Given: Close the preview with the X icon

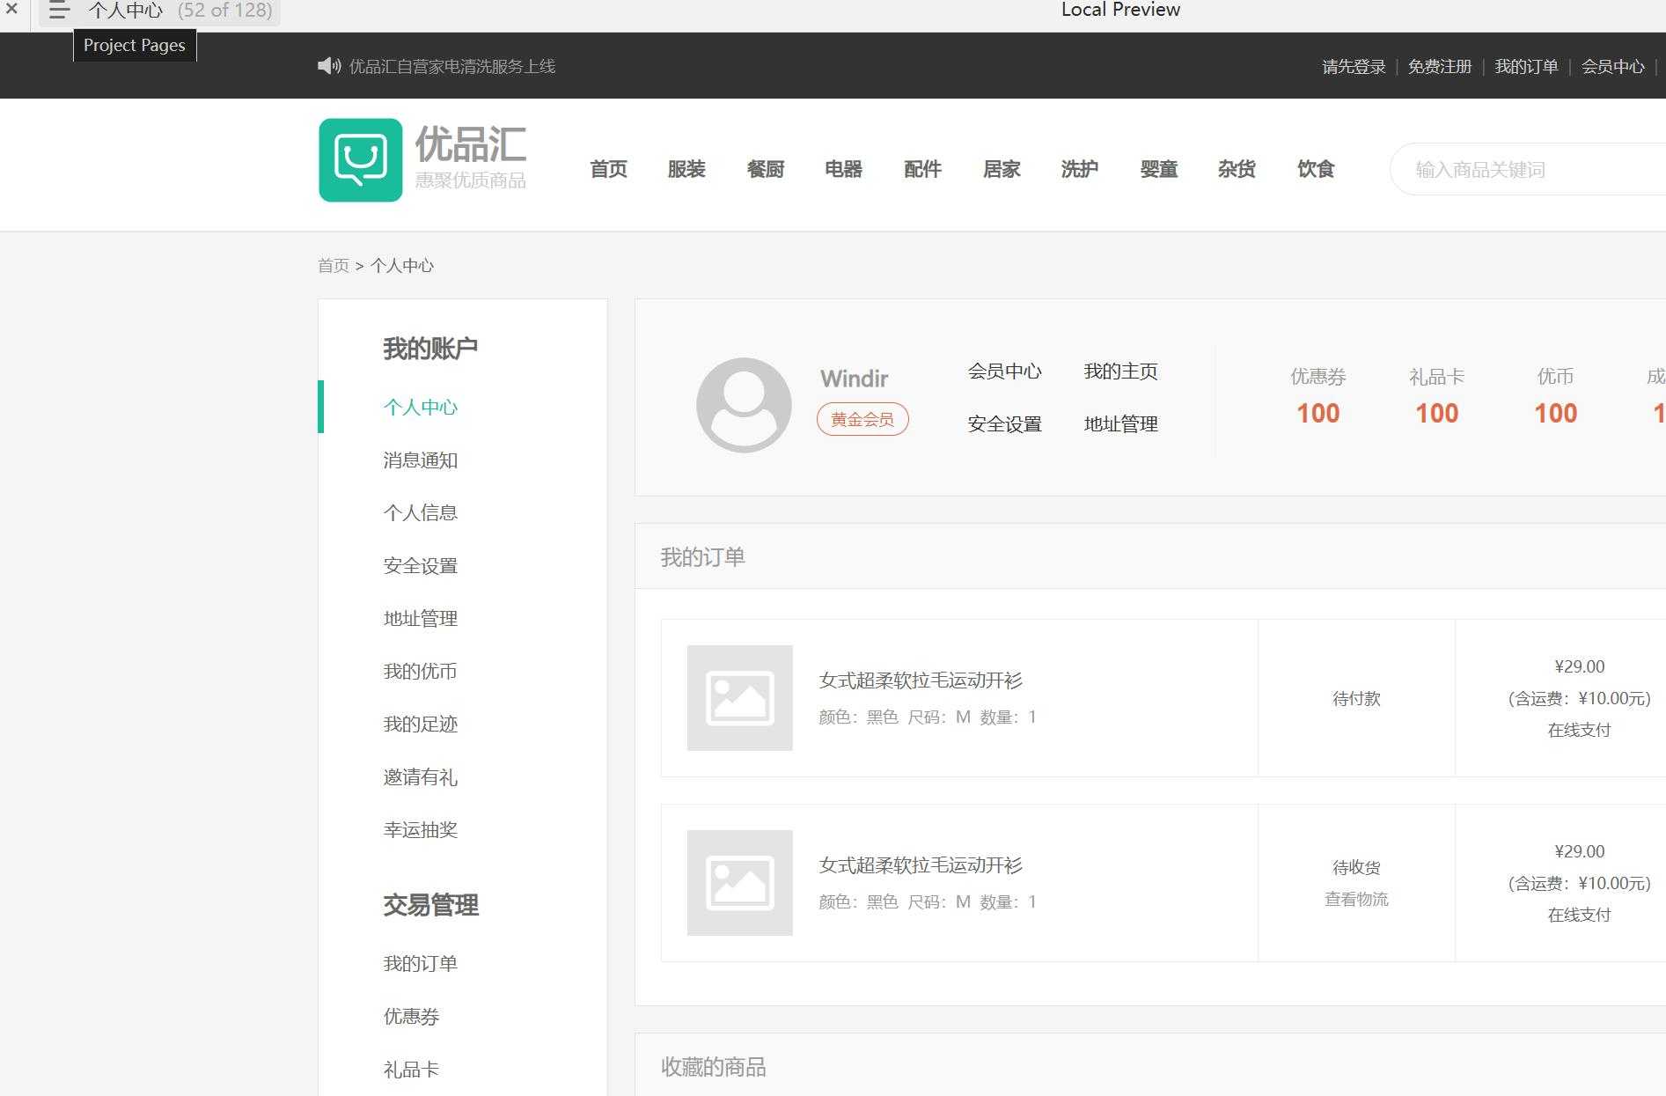Looking at the screenshot, I should point(11,10).
